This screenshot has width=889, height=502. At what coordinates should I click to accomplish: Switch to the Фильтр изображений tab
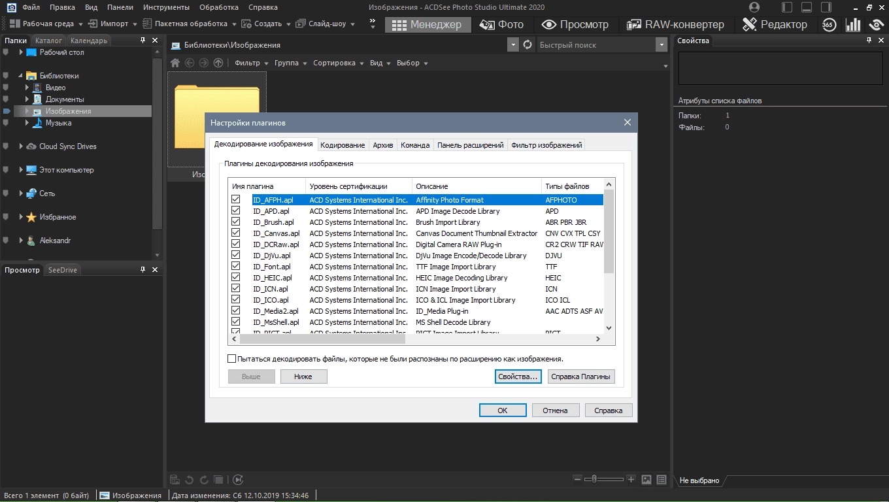click(546, 145)
